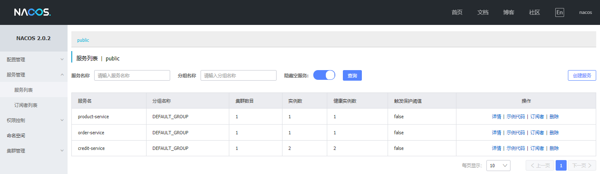
Task: Open 订阅者 for order-service
Action: pyautogui.click(x=537, y=133)
